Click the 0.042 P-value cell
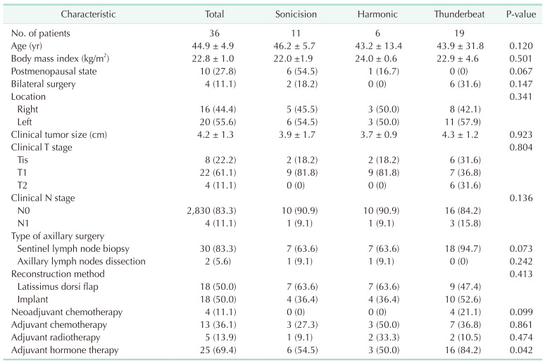 point(520,350)
